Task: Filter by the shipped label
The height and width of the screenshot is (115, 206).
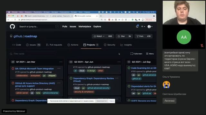Action: point(52,76)
